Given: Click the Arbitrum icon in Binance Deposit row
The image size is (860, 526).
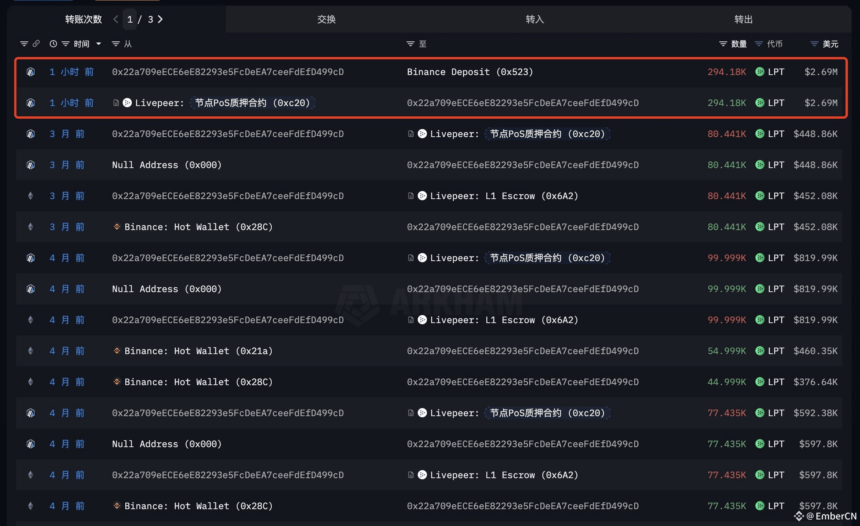Looking at the screenshot, I should (x=31, y=72).
